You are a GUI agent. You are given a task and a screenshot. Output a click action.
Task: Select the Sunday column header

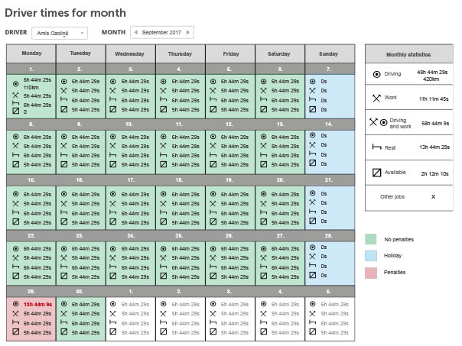pyautogui.click(x=329, y=53)
